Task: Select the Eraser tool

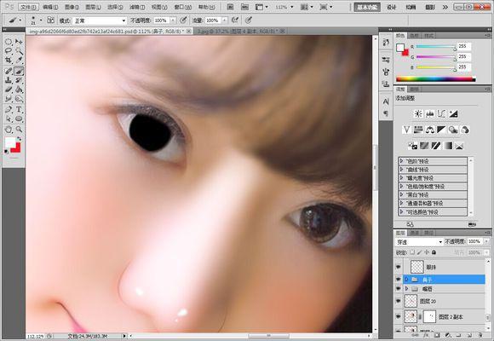Action: [x=9, y=90]
